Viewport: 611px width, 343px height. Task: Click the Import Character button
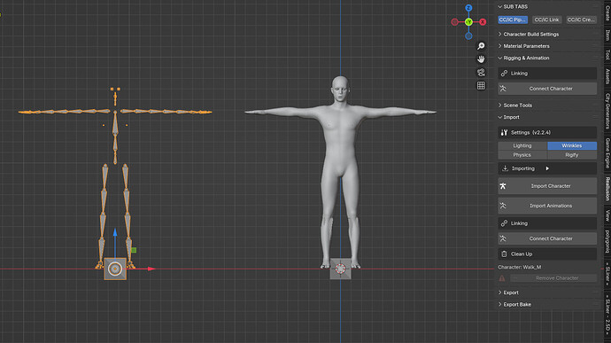[x=547, y=186]
